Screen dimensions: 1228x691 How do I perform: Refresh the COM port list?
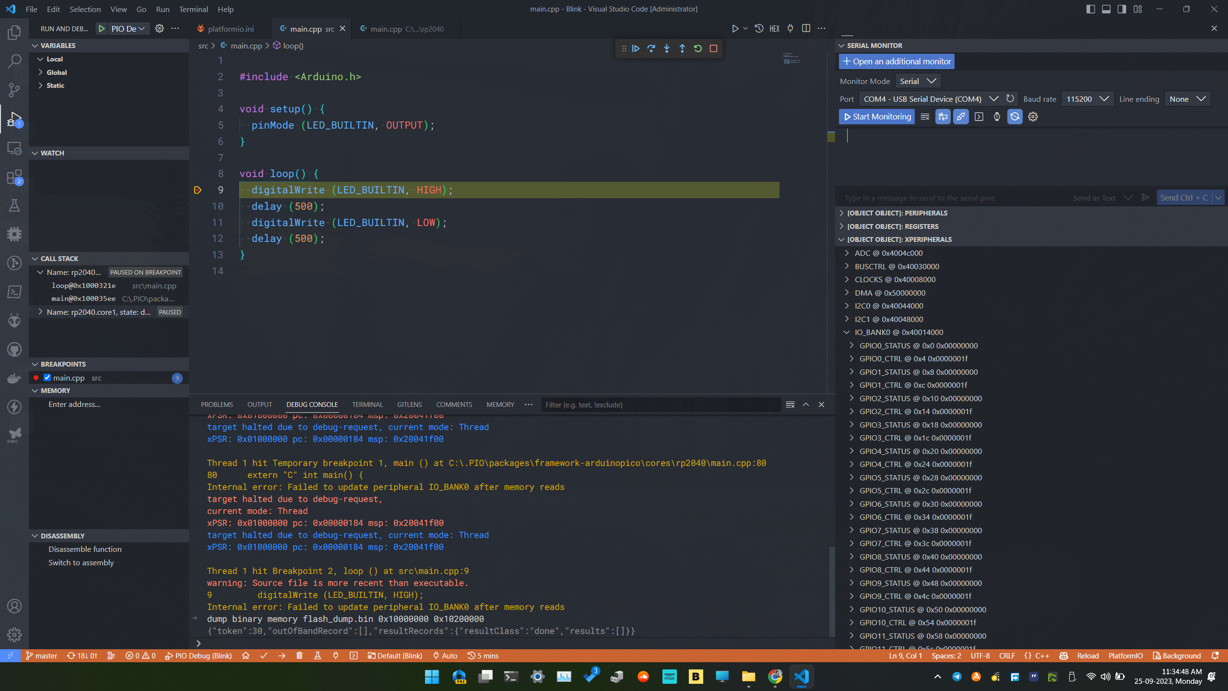1010,99
